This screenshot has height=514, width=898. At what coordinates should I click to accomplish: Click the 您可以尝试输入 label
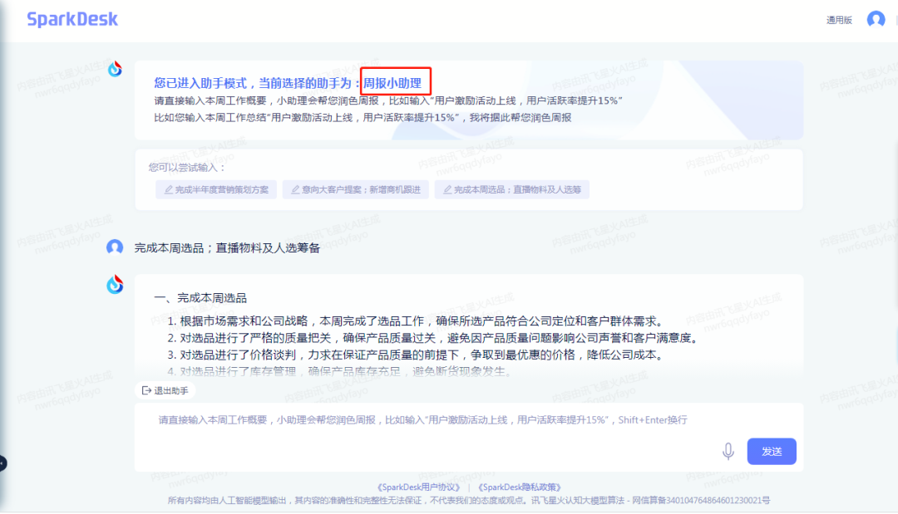pyautogui.click(x=187, y=168)
